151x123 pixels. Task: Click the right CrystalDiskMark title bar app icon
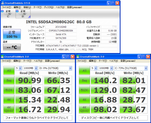pyautogui.click(x=78, y=57)
